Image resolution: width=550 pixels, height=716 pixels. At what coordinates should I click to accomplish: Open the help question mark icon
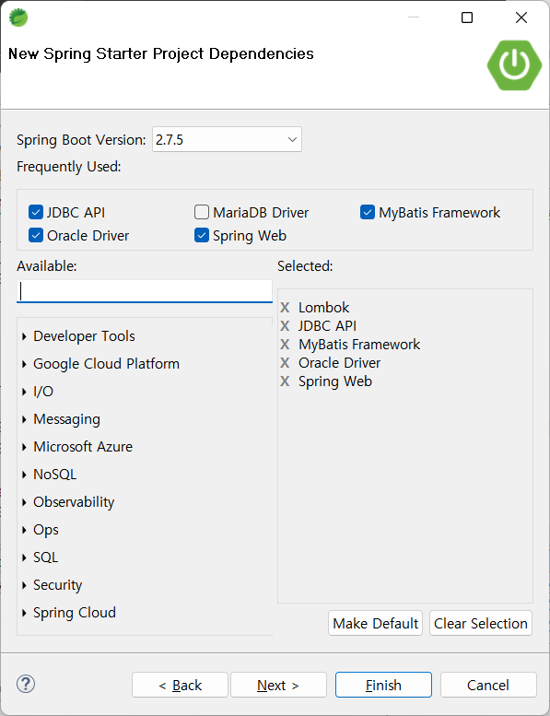(x=26, y=684)
